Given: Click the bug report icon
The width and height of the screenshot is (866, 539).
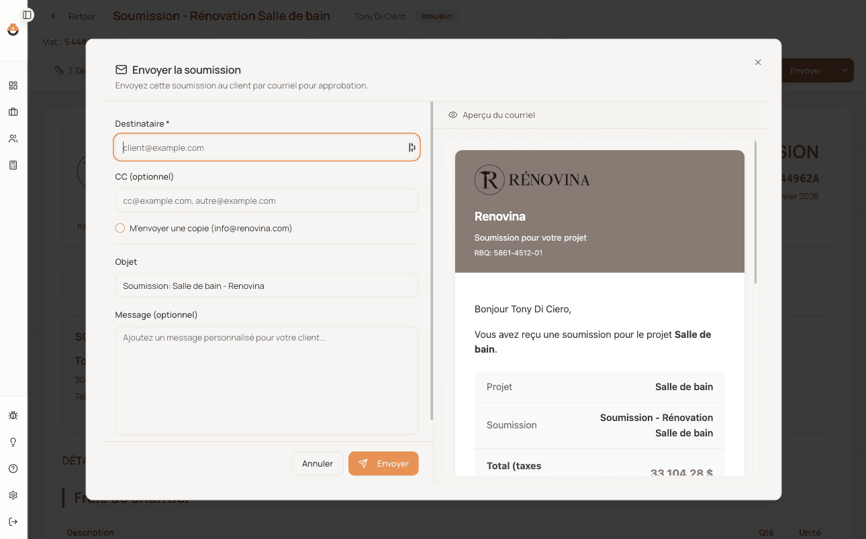Looking at the screenshot, I should 13,416.
